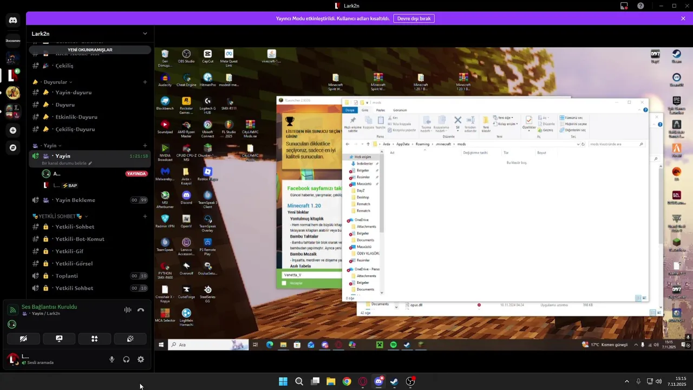The image size is (693, 390).
Task: Open voice connection status icon
Action: [x=12, y=310]
